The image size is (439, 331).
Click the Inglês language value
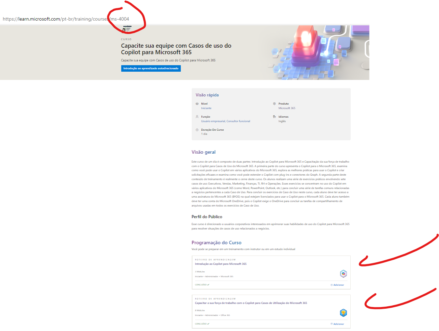[282, 121]
